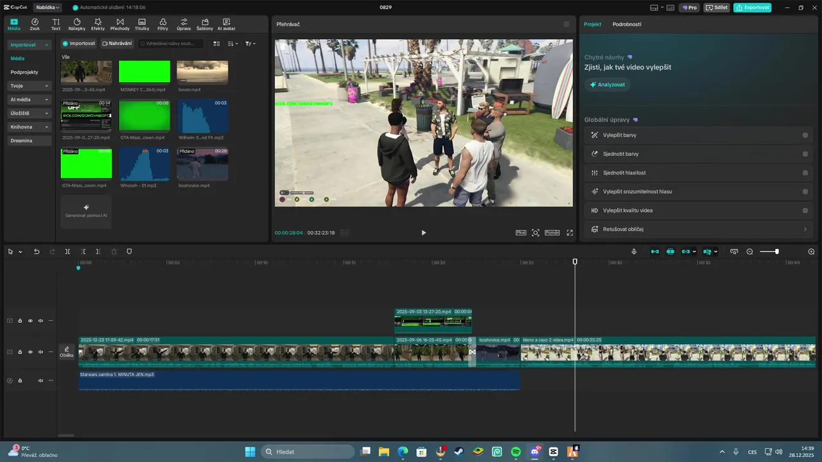Open the Filtry filters panel
822x462 pixels.
pos(162,24)
